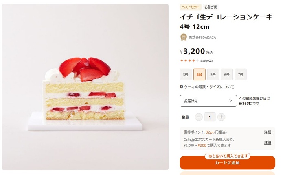Open the 株式会社DADACA shop link
Screen dimensions: 285x175
coord(202,37)
